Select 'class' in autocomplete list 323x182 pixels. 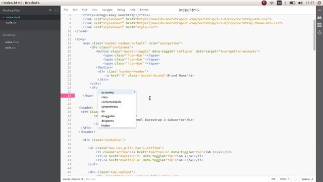pyautogui.click(x=116, y=97)
